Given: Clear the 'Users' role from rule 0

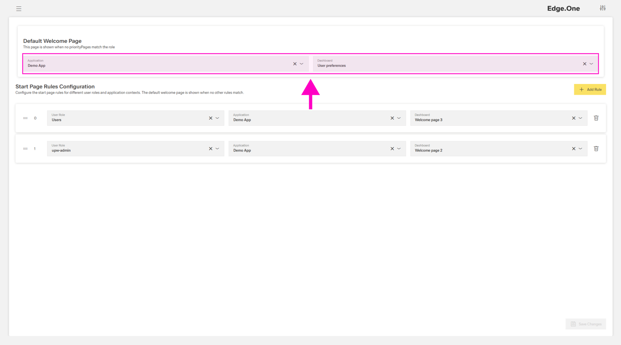Looking at the screenshot, I should coord(211,118).
